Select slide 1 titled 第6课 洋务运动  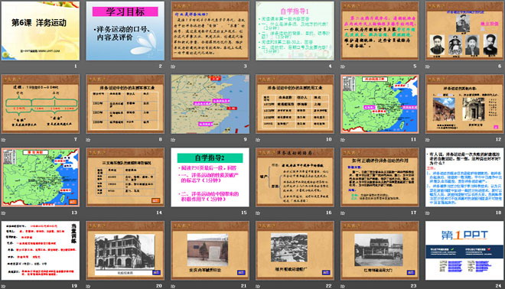41,31
